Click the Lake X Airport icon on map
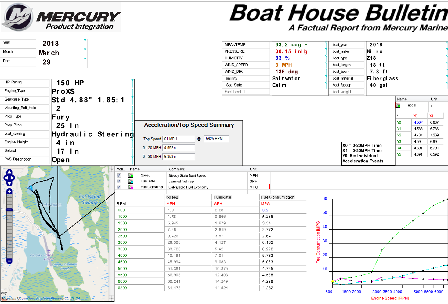Screen dimensions: 448x304 click(49, 251)
